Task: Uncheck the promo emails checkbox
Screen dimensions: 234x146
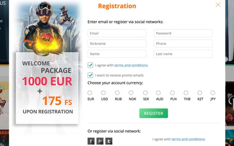Action: tap(90, 75)
